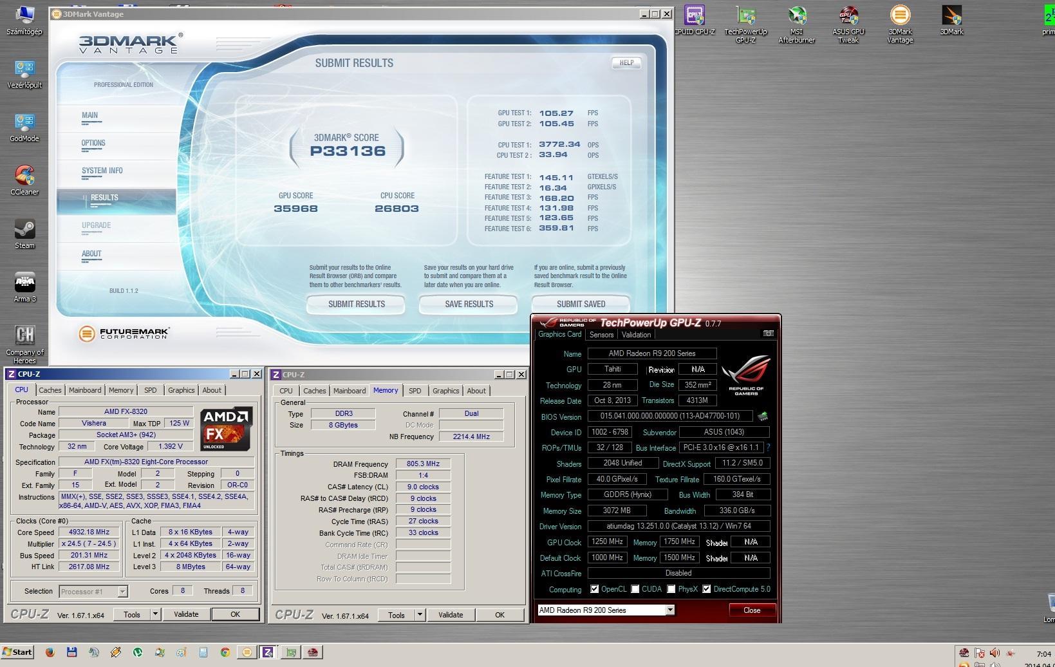Image resolution: width=1055 pixels, height=667 pixels.
Task: Click the Action Center flag tray icon
Action: point(980,653)
